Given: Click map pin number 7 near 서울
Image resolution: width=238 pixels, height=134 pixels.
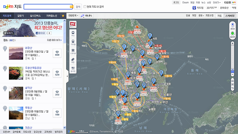Looking at the screenshot, I should click(124, 47).
